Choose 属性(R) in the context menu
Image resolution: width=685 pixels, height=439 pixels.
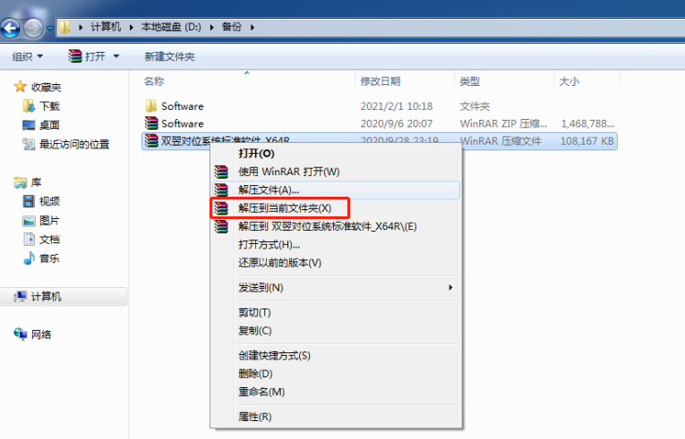pos(254,417)
